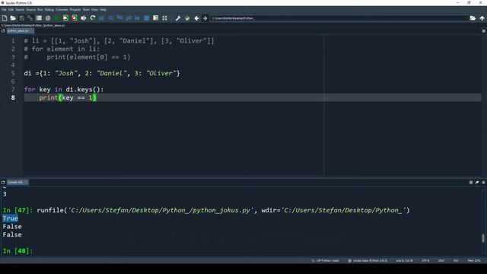Clear console variables with the eraser icon

coord(477,183)
